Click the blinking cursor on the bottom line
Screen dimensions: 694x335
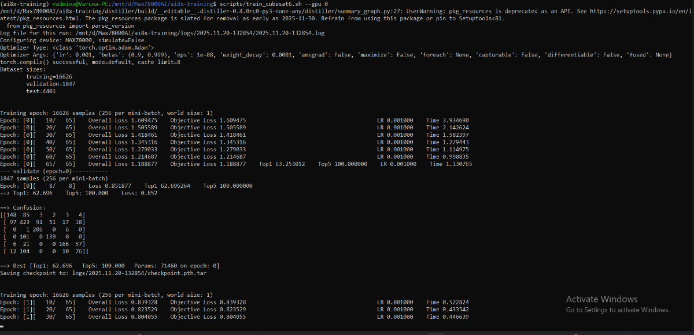(3, 326)
